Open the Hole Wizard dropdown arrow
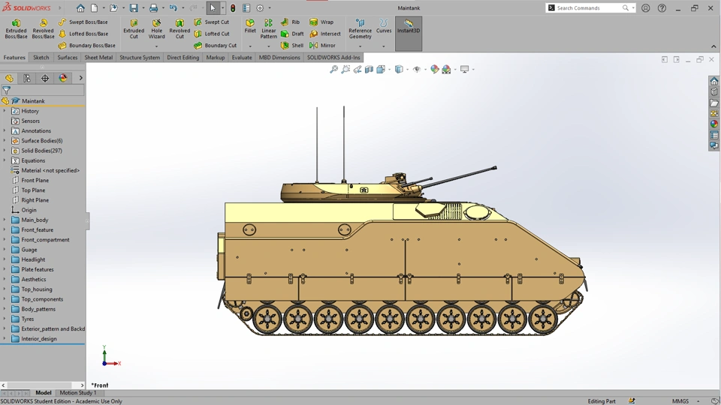Image resolution: width=721 pixels, height=405 pixels. point(156,46)
